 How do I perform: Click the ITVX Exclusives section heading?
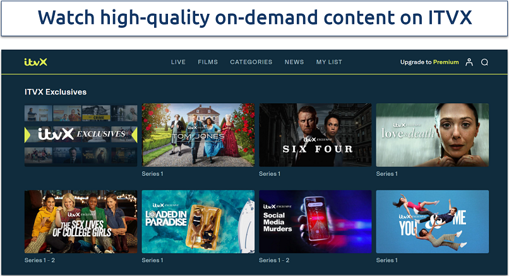coord(56,92)
